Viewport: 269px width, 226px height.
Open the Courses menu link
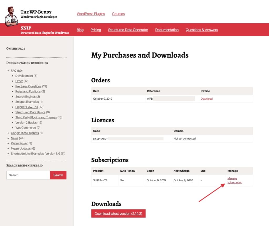(x=118, y=14)
